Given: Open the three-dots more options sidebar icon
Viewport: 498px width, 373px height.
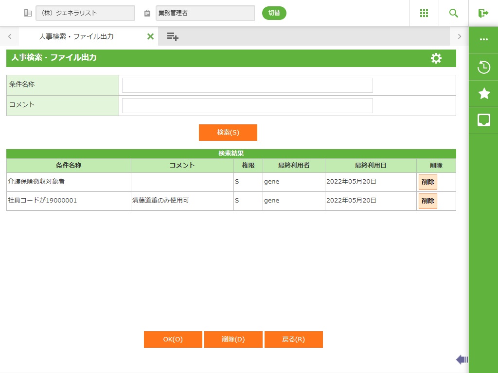Looking at the screenshot, I should [x=483, y=40].
